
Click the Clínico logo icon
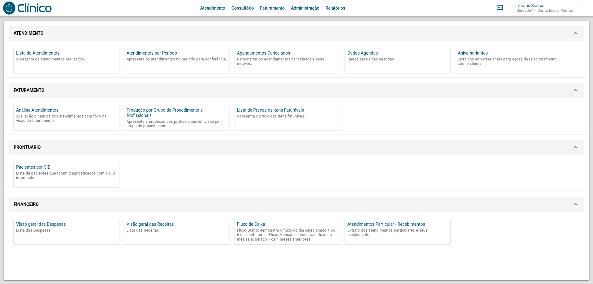tap(9, 8)
